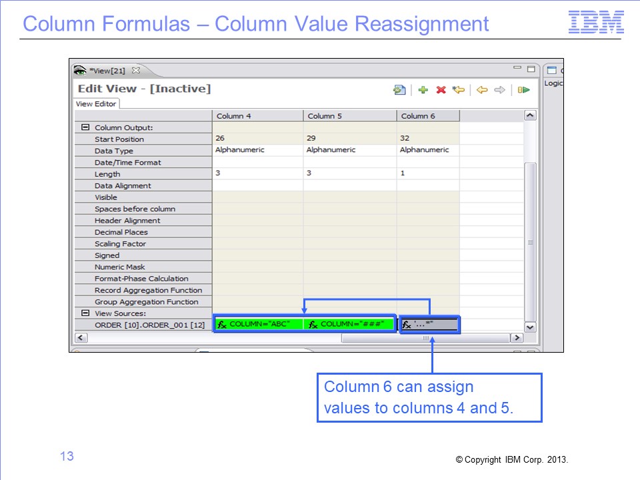Click Column 5 Date/Time Format cell
Screen dimensions: 640x480
tap(350, 161)
